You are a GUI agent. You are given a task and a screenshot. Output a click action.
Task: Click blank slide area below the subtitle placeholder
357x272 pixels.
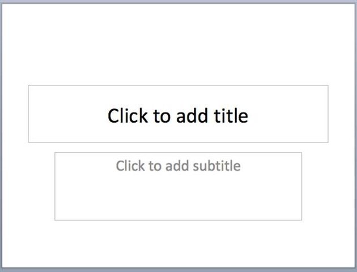tap(178, 244)
